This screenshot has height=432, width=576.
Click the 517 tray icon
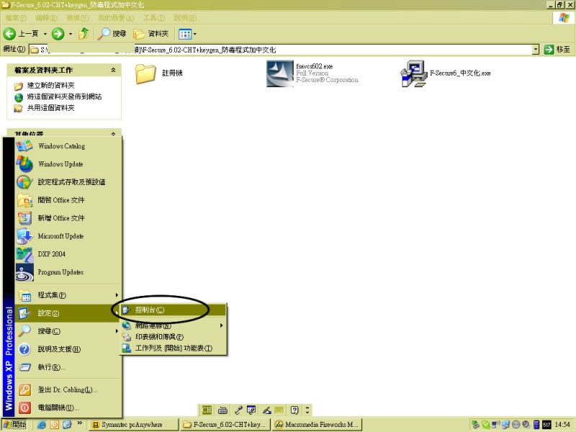546,425
